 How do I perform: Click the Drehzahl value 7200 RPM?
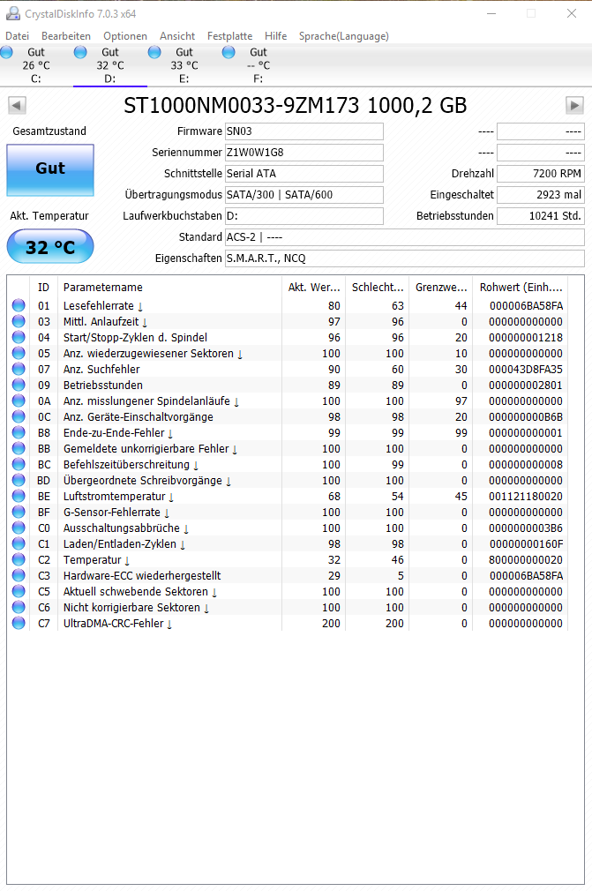tap(540, 173)
